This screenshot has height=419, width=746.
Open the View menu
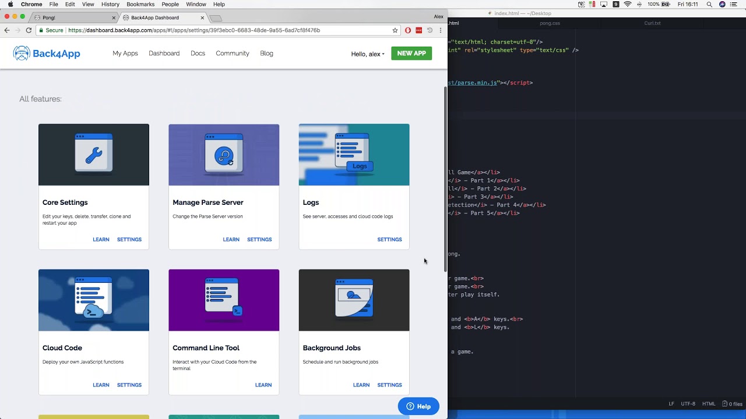88,4
